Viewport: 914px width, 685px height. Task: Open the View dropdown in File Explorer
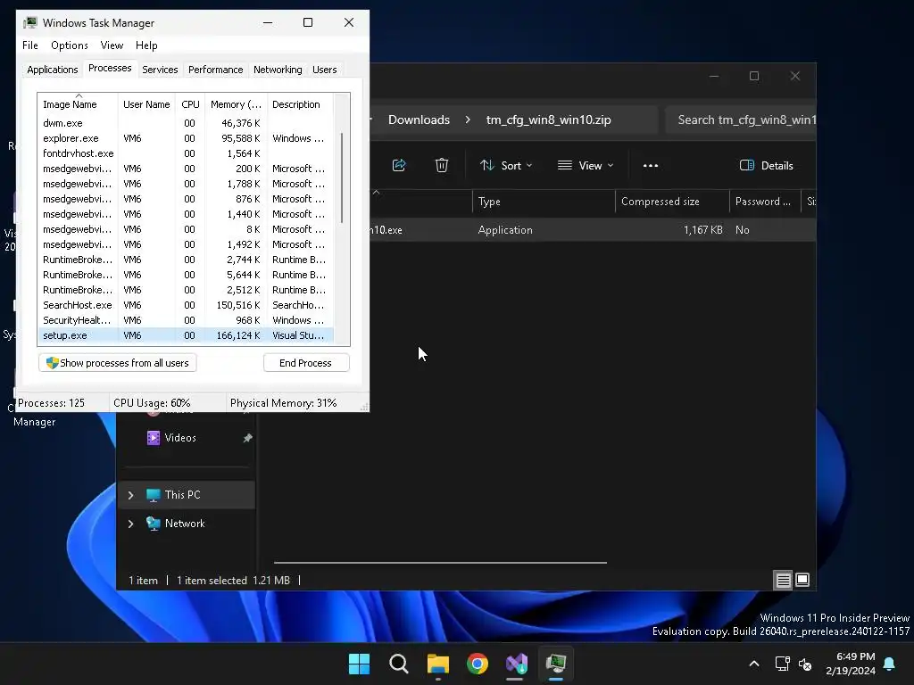coord(586,165)
